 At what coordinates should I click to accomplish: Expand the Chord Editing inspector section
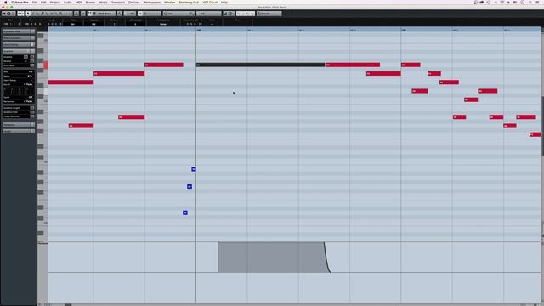(19, 44)
